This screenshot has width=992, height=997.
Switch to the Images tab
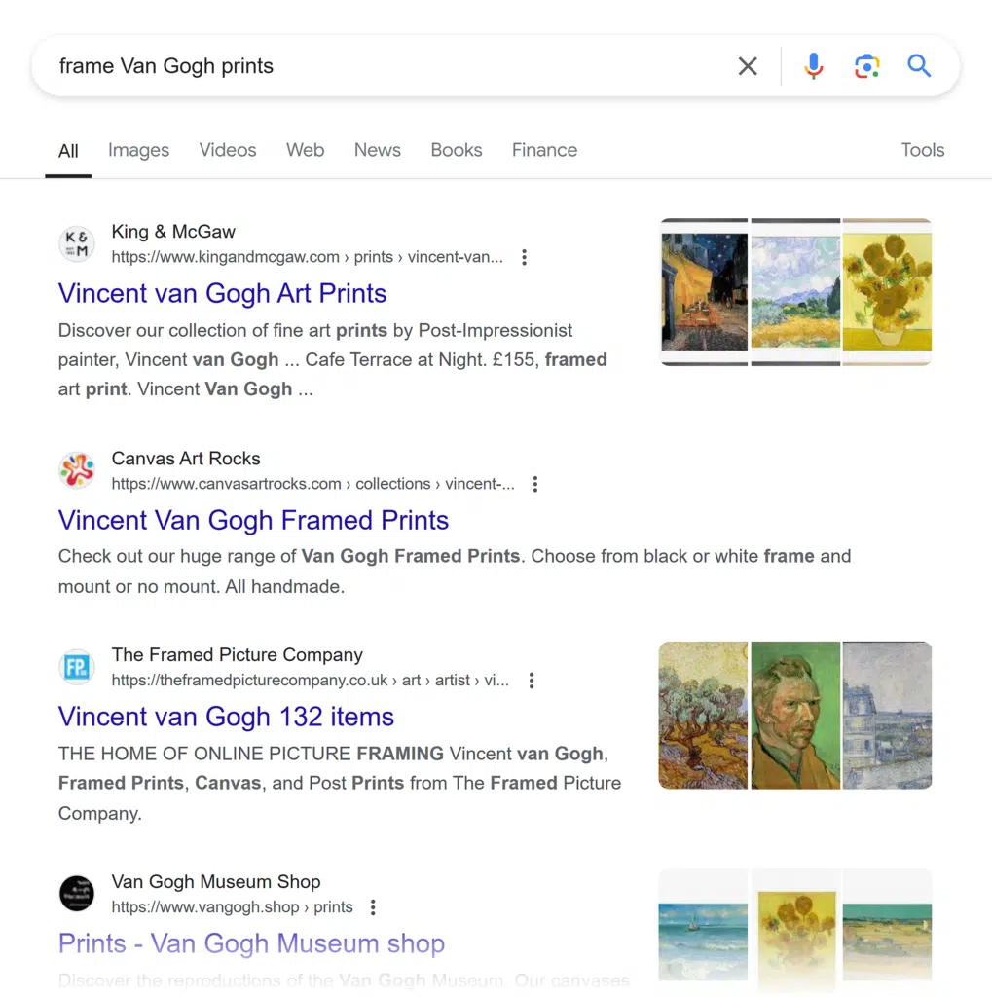pyautogui.click(x=138, y=150)
